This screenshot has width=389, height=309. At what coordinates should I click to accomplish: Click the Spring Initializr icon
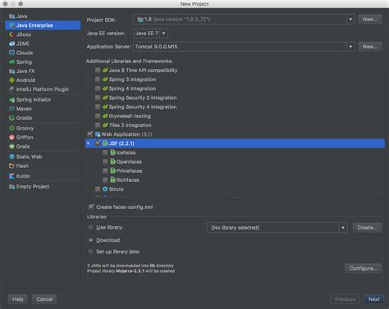coord(11,100)
